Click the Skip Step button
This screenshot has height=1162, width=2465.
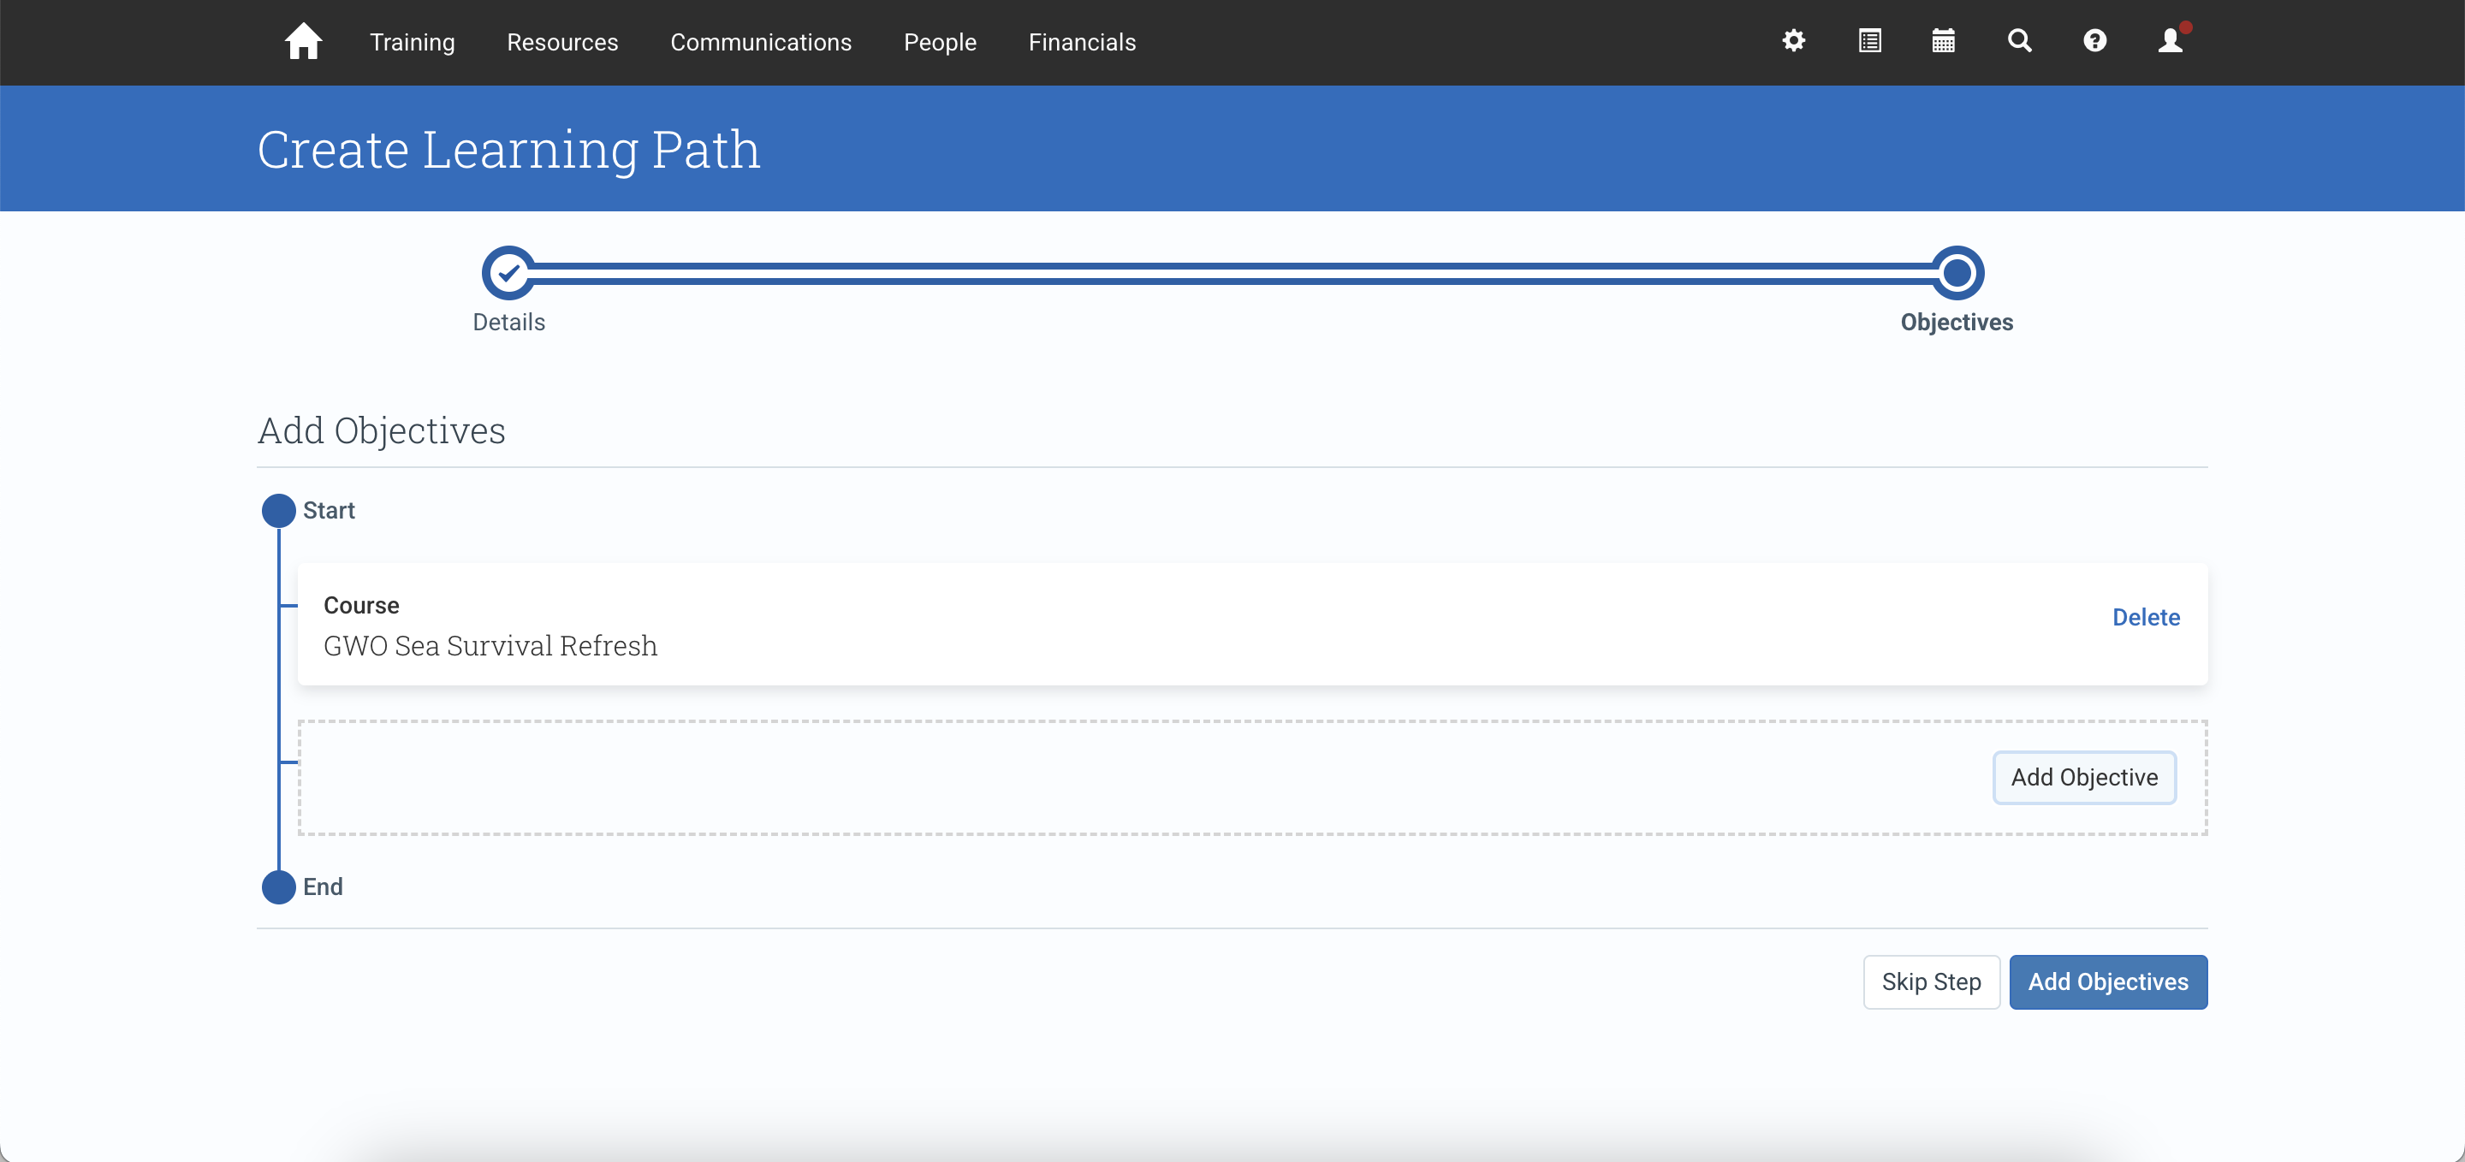coord(1931,982)
